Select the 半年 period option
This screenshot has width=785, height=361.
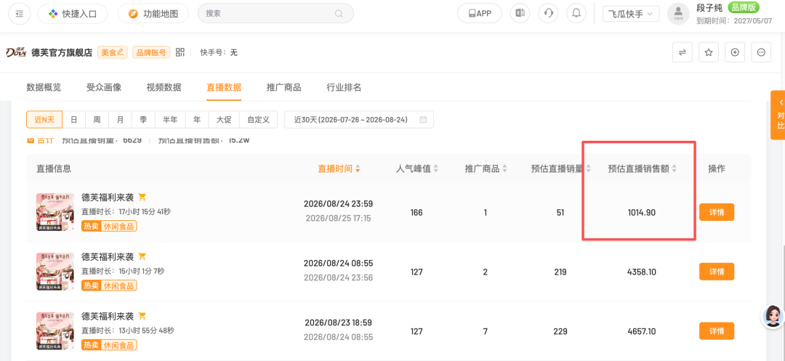[x=170, y=120]
